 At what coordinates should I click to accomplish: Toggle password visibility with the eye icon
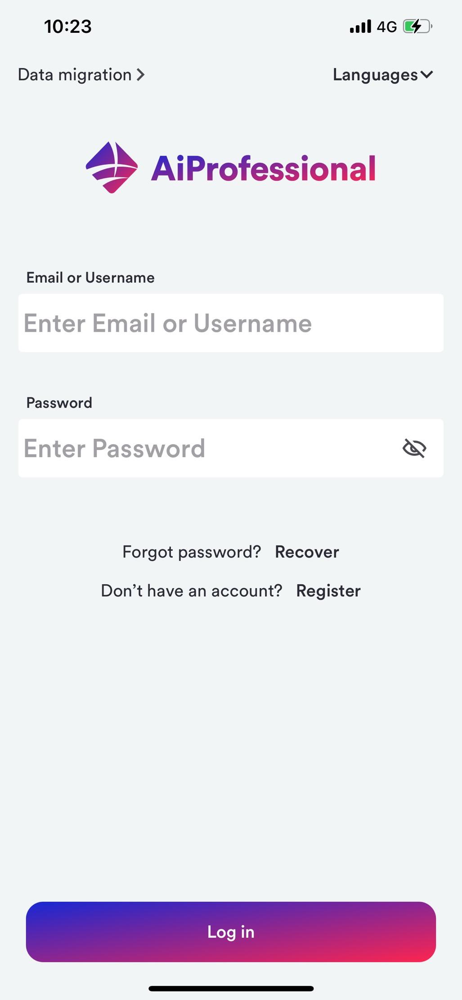click(x=414, y=448)
